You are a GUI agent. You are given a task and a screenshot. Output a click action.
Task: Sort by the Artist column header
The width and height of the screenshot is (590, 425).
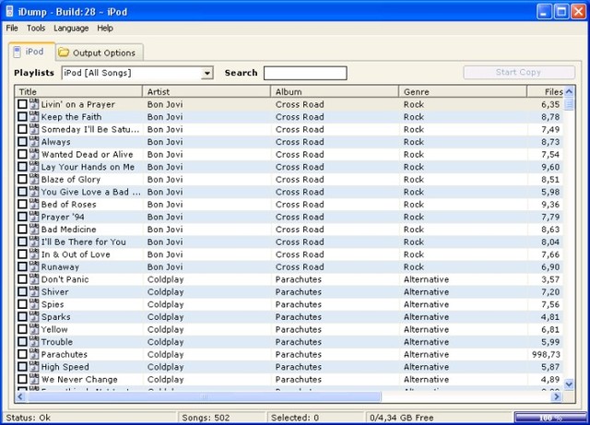(x=206, y=91)
